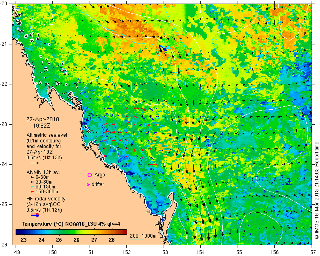Click the latitude axis label -24
Image resolution: width=320 pixels, height=256 pixels.
coord(4,164)
